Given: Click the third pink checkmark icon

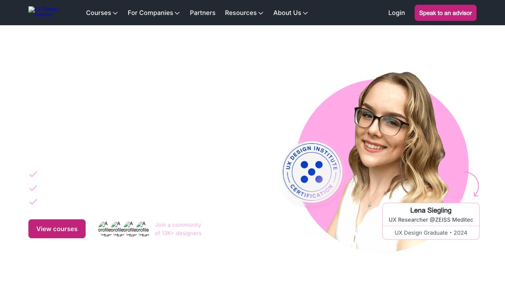Looking at the screenshot, I should (33, 202).
